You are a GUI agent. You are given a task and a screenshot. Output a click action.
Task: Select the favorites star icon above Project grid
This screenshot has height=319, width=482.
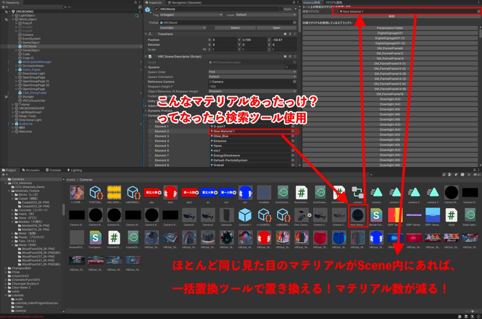click(x=469, y=175)
